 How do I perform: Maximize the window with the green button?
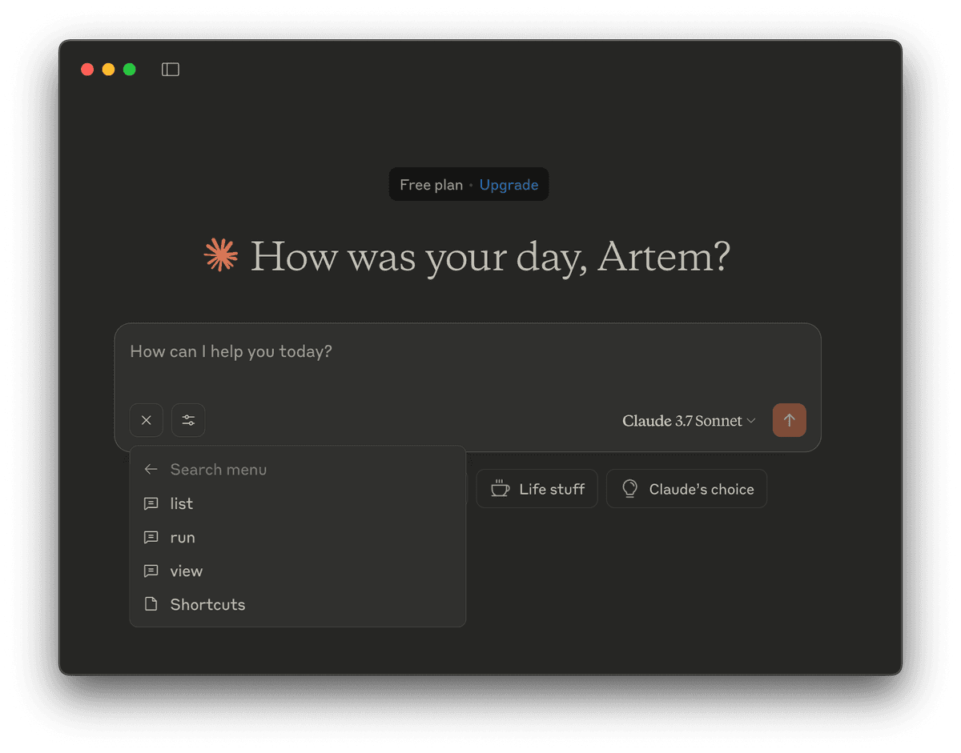129,70
